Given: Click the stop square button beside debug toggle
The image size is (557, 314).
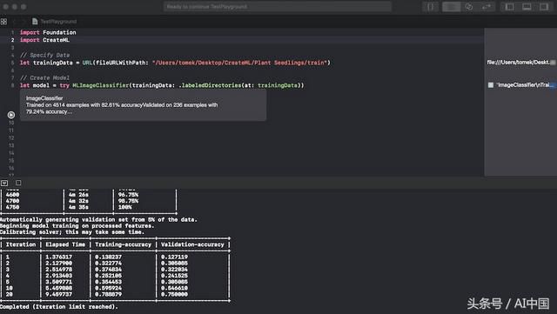Looking at the screenshot, I should 18,183.
